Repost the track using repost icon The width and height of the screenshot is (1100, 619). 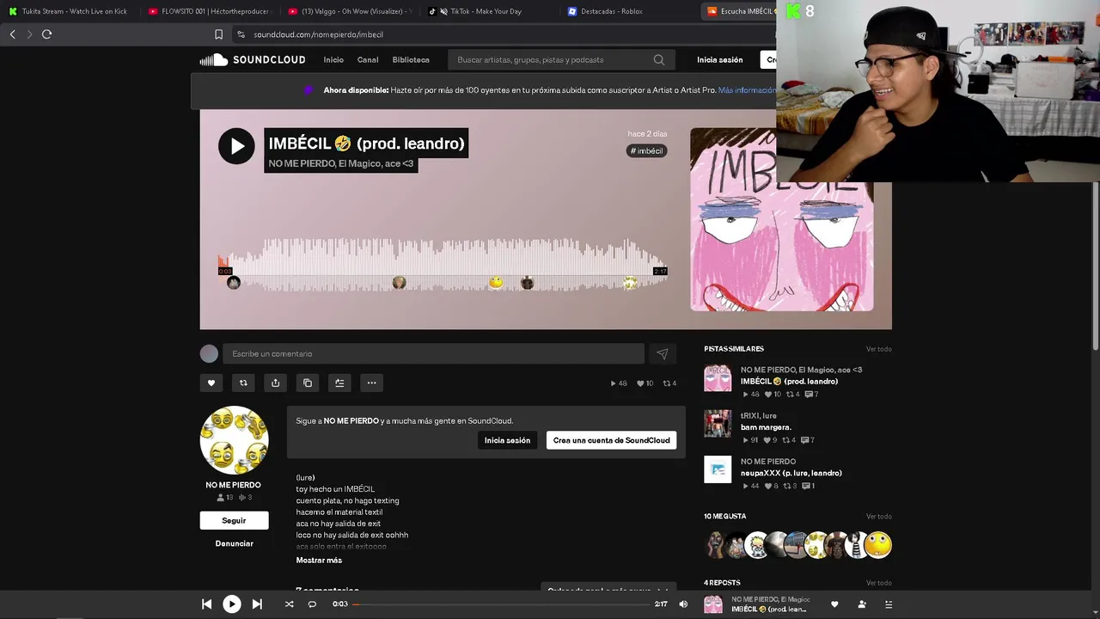tap(243, 383)
